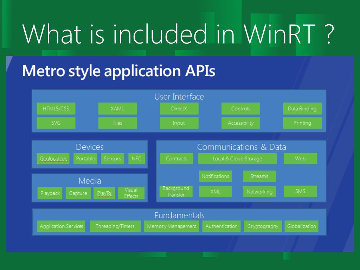Click the Accessibility box
Viewport: 360px width, 270px height.
240,123
